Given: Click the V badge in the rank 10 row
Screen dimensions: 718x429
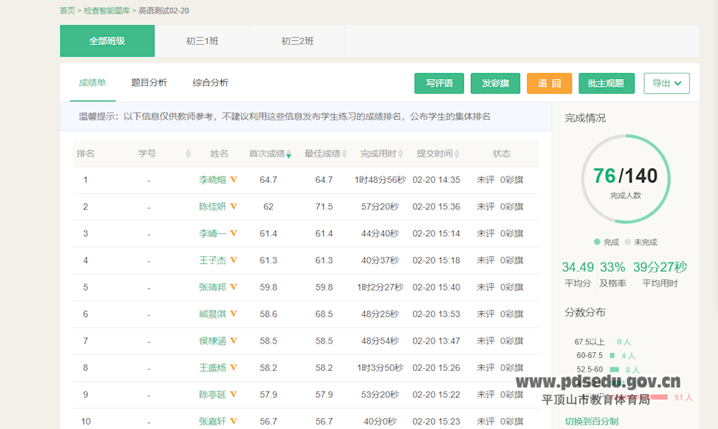Looking at the screenshot, I should [x=233, y=421].
